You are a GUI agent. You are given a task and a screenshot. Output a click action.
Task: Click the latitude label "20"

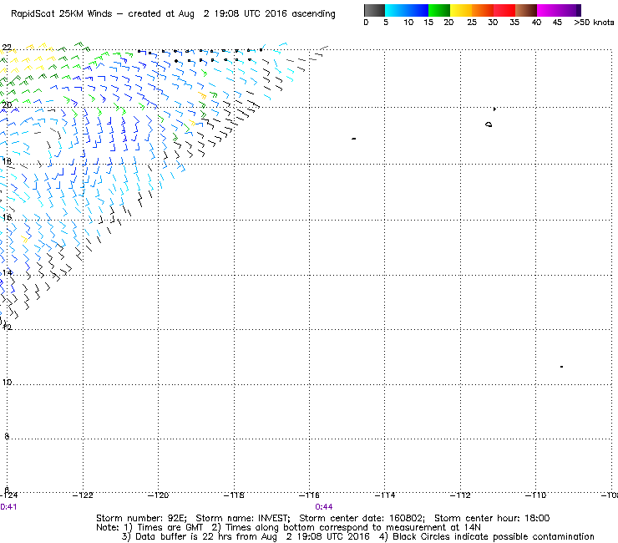7,105
